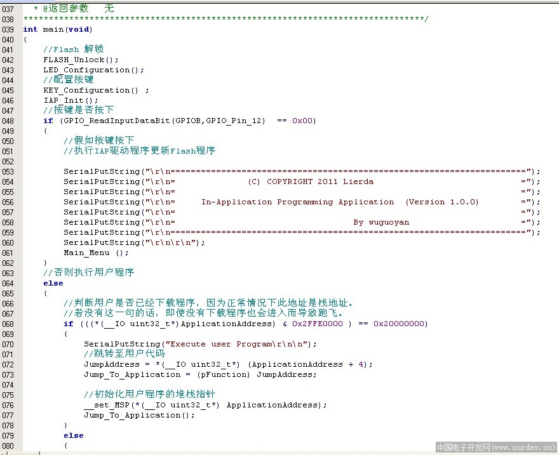Click the '//若没有这一句的话' comment line
559x455 pixels.
click(x=203, y=313)
